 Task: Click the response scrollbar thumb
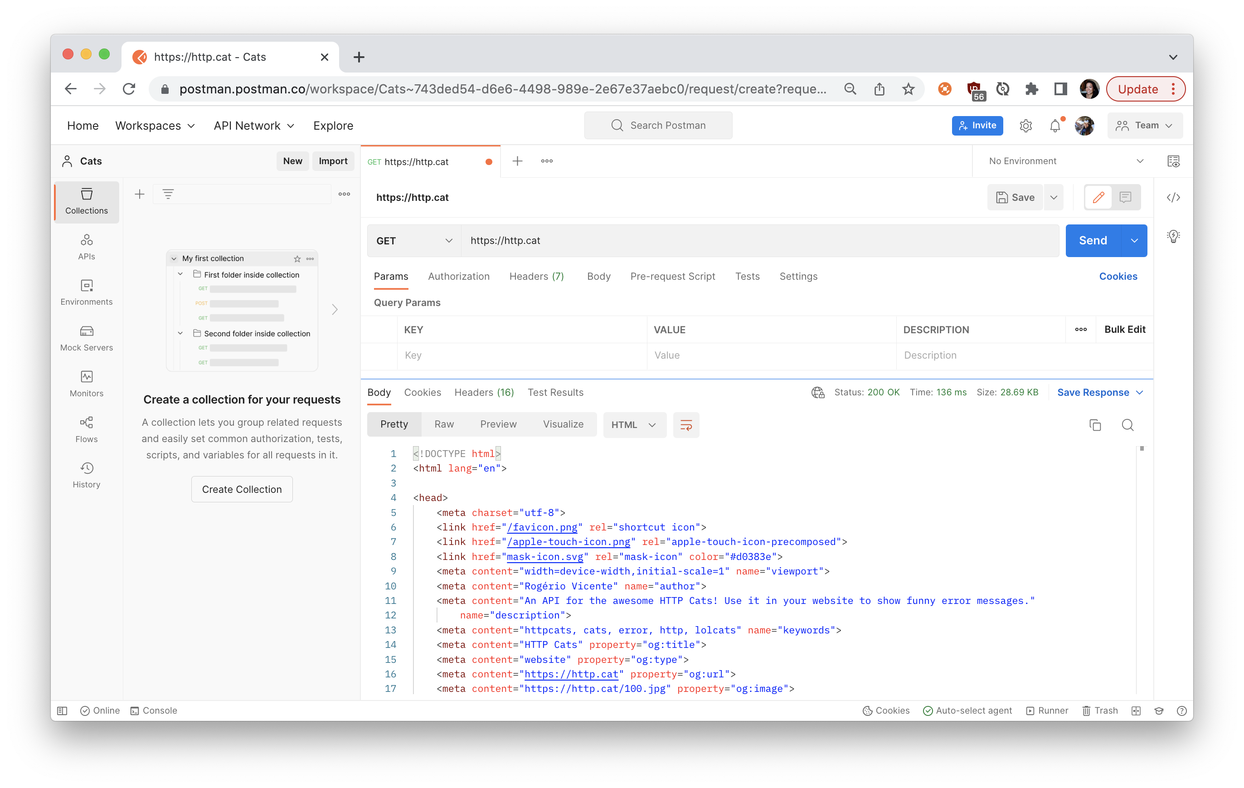tap(1142, 448)
